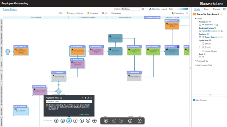
Task: Click the help icon next to Cycle Time
Action: (210, 40)
